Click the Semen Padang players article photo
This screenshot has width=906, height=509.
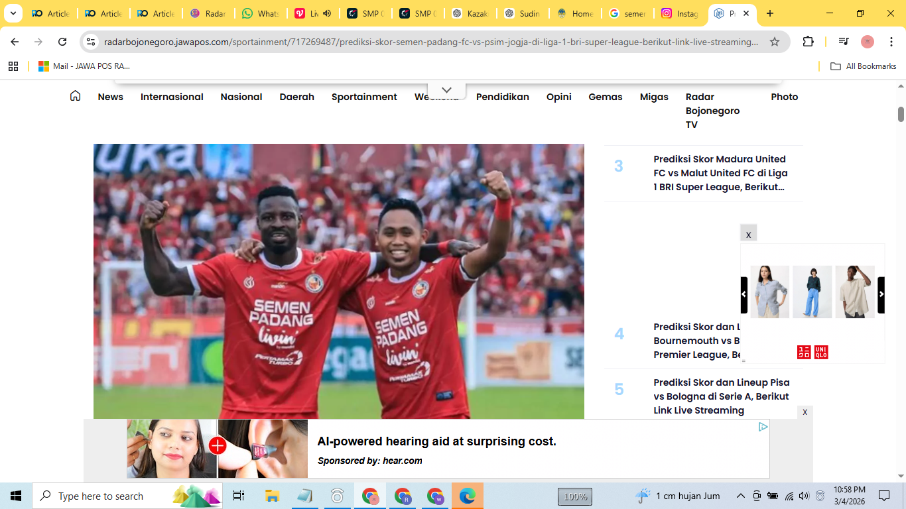339,281
